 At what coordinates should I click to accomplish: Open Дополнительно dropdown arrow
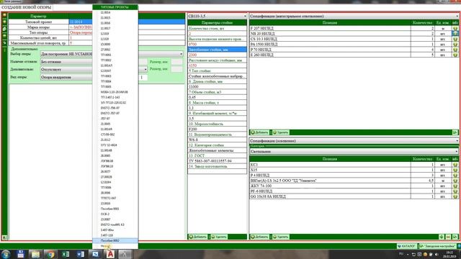146,70
